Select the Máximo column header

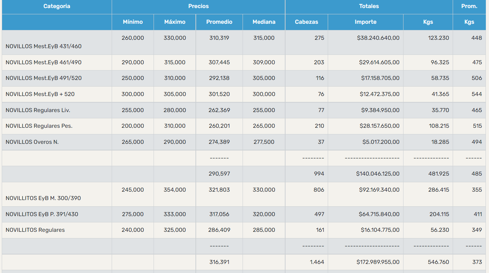tap(175, 22)
